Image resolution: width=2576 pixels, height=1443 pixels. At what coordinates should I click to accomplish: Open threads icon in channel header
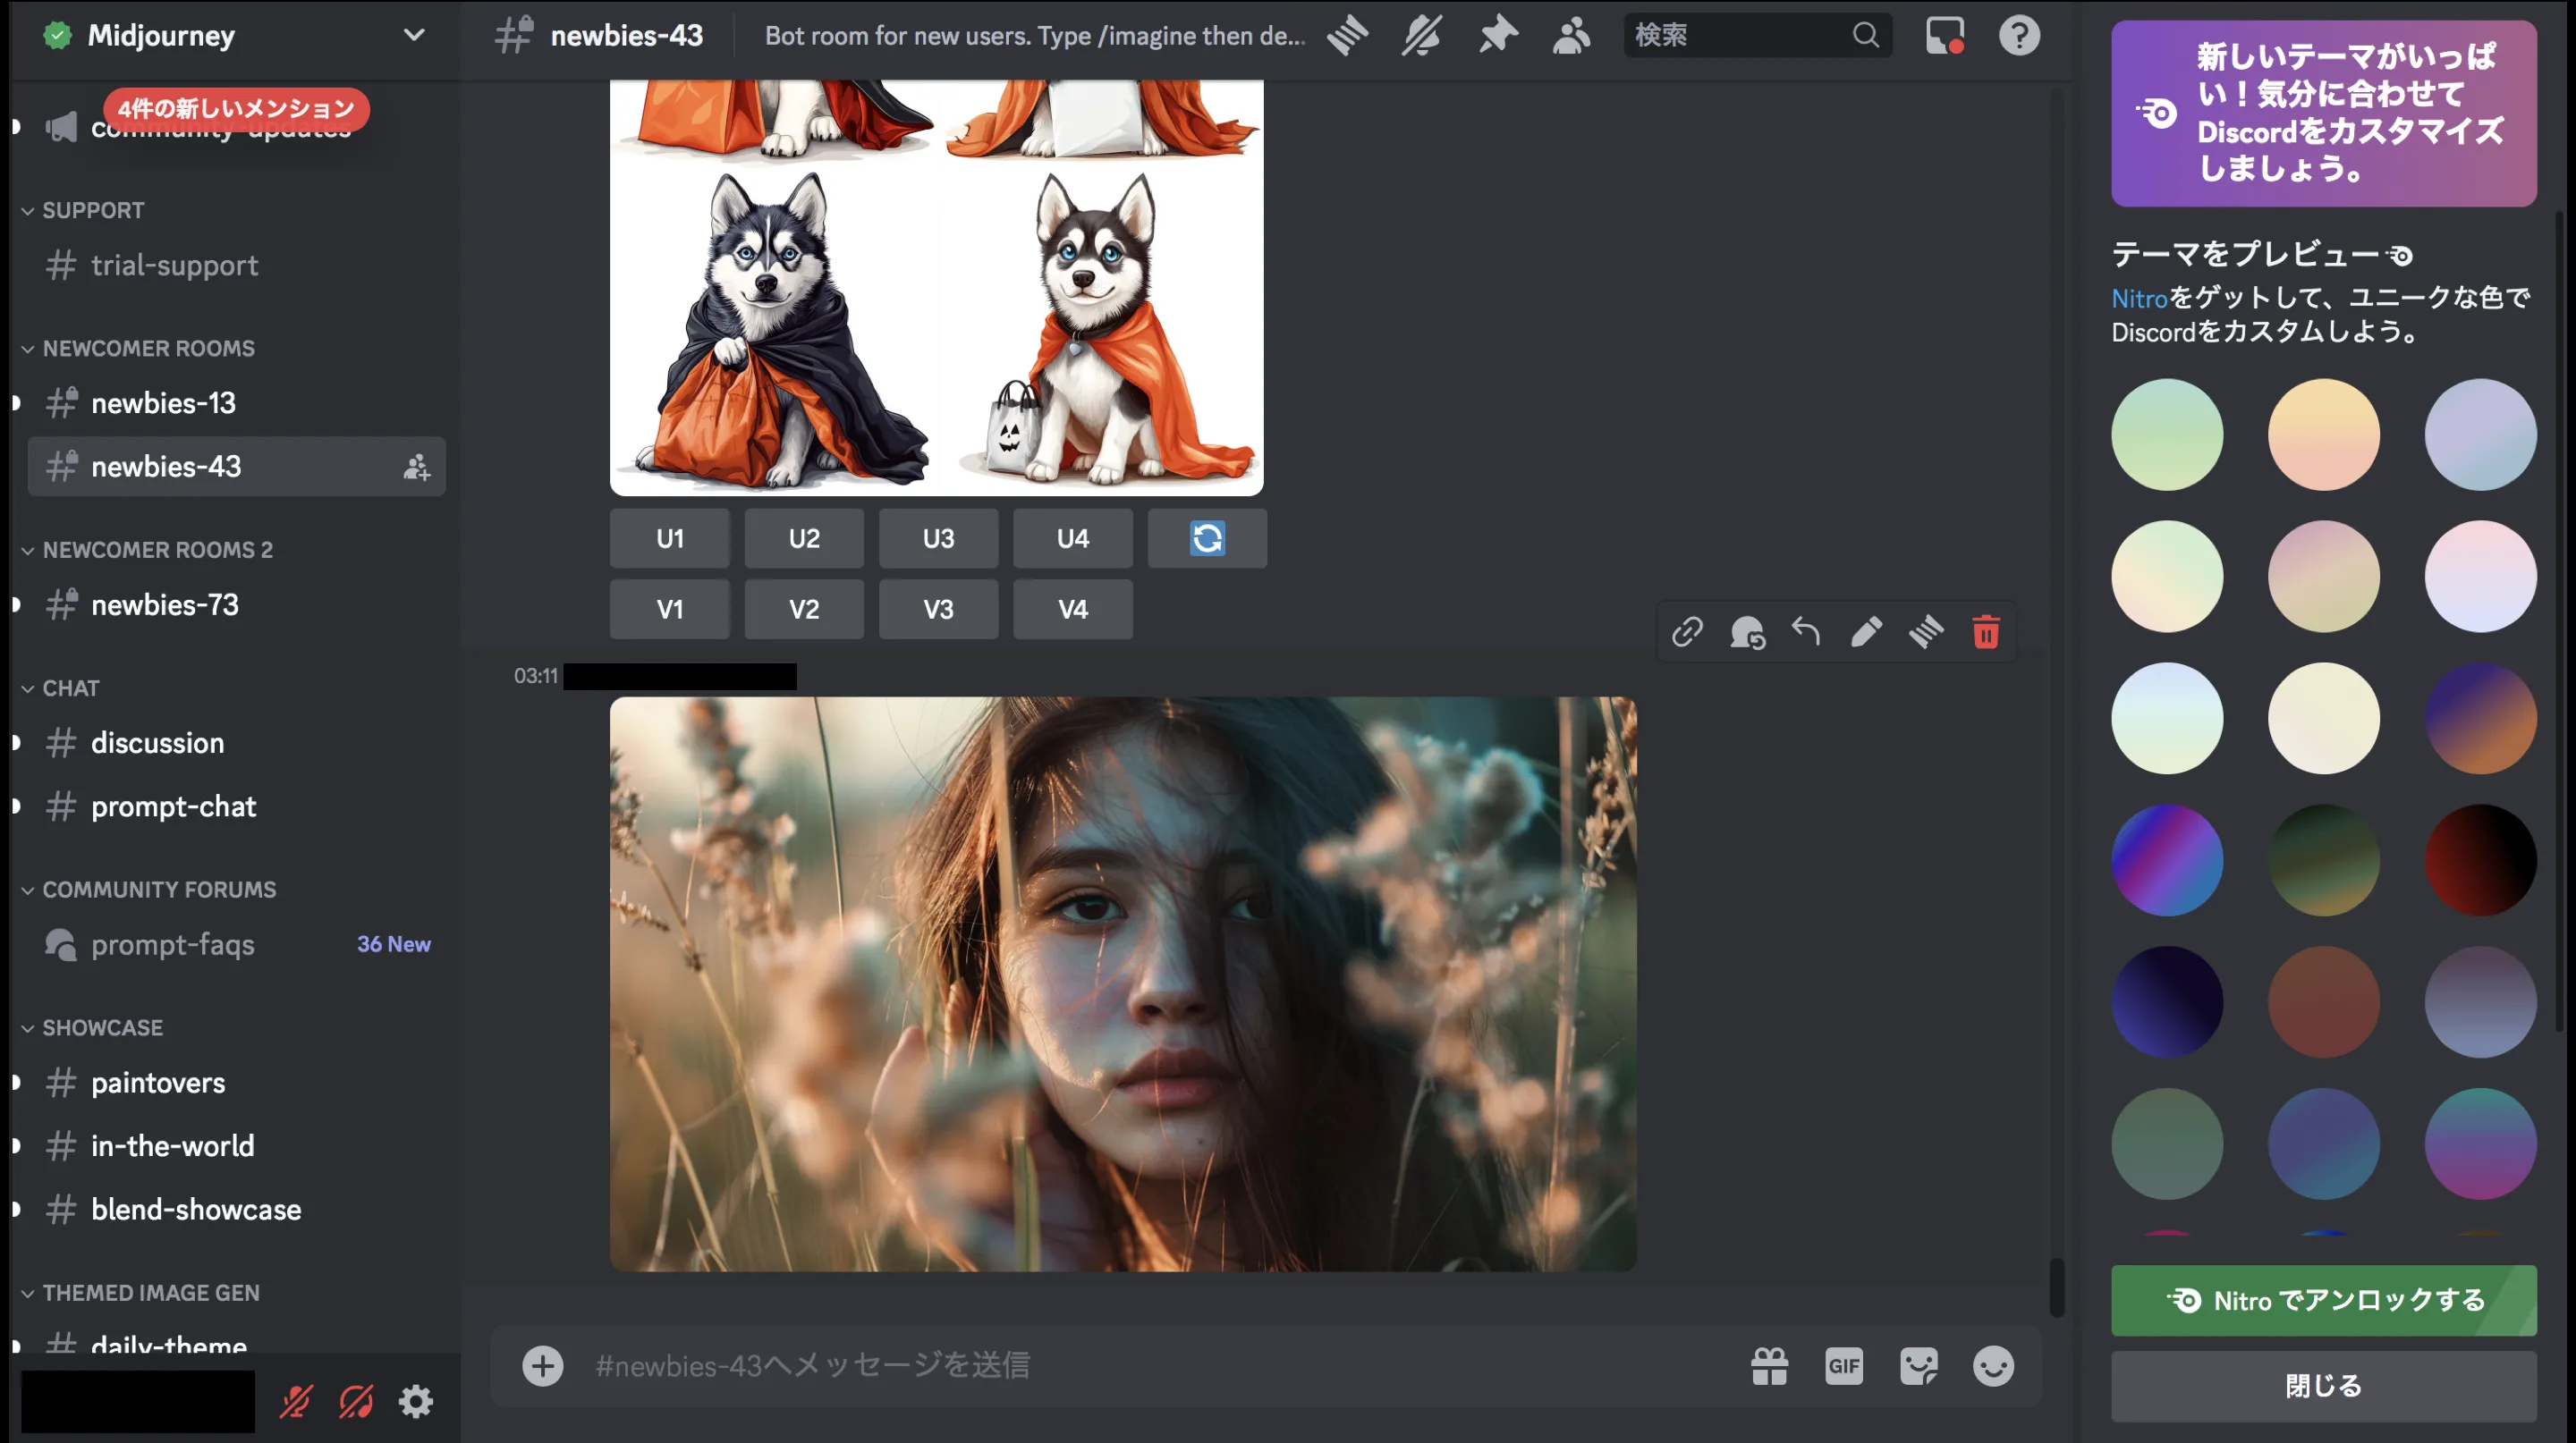pos(1347,36)
